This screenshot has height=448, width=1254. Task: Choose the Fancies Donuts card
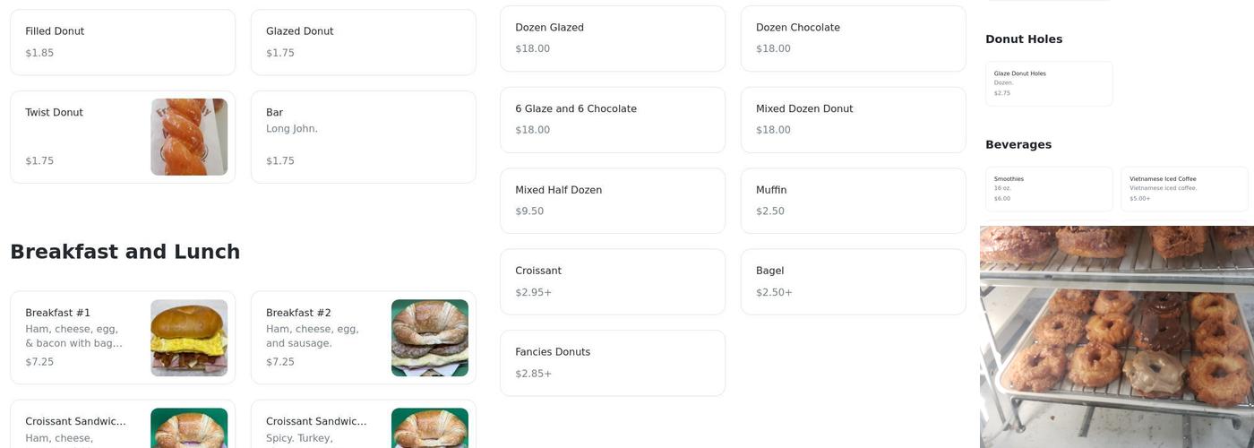(612, 363)
